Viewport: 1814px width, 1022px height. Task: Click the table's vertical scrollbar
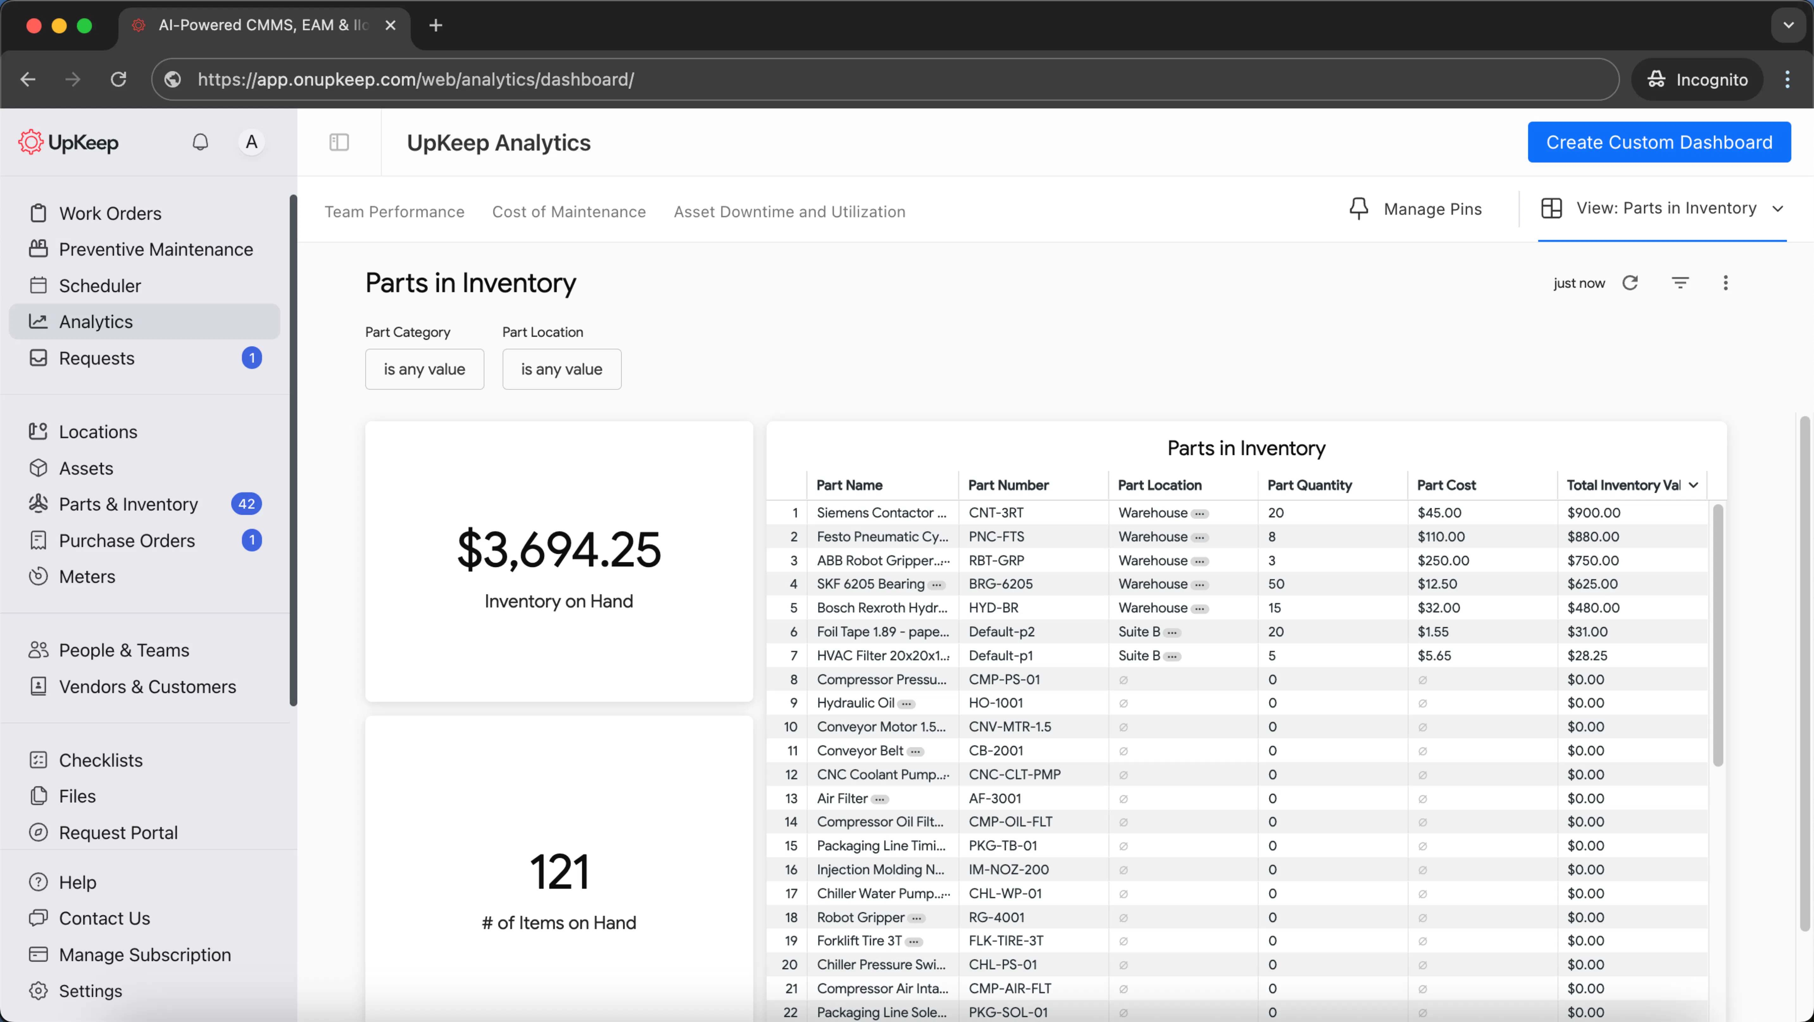pyautogui.click(x=1717, y=633)
